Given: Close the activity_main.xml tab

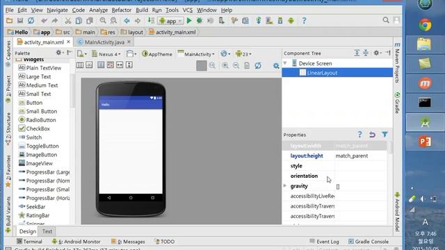Looking at the screenshot, I should [68, 42].
